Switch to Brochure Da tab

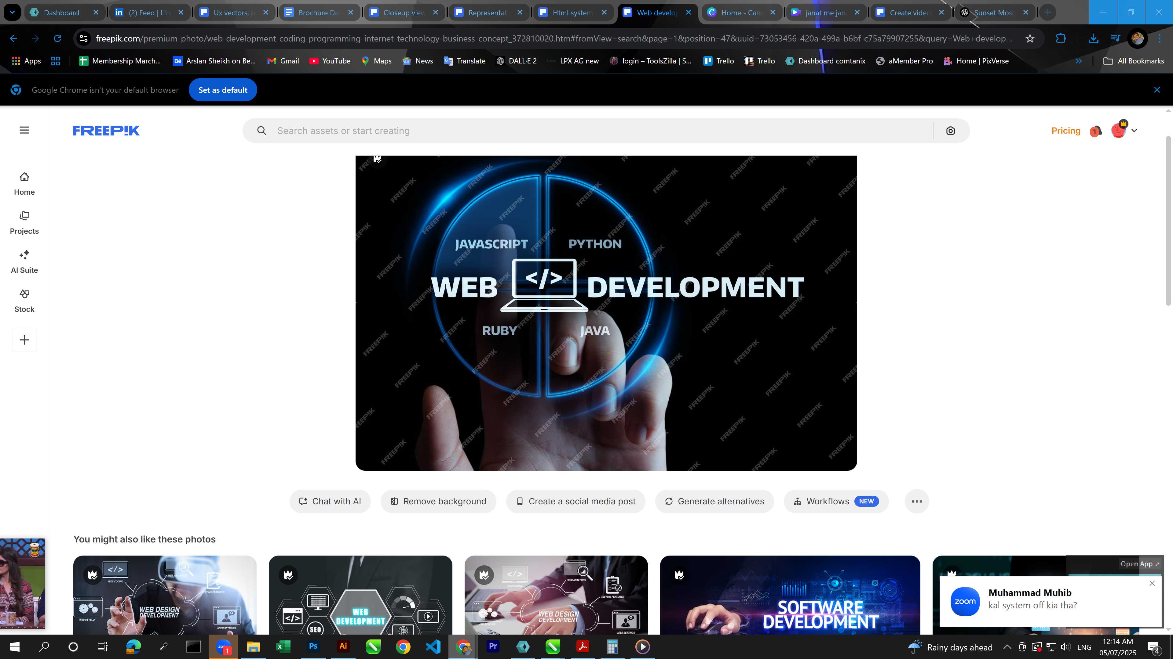point(319,13)
